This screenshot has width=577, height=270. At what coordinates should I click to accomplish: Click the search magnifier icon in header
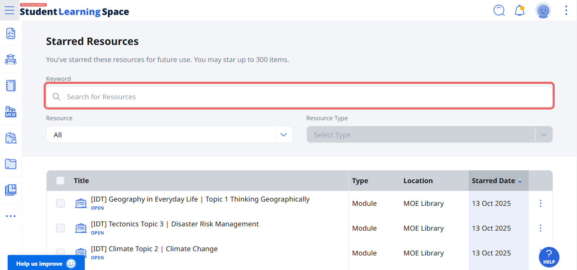click(499, 10)
